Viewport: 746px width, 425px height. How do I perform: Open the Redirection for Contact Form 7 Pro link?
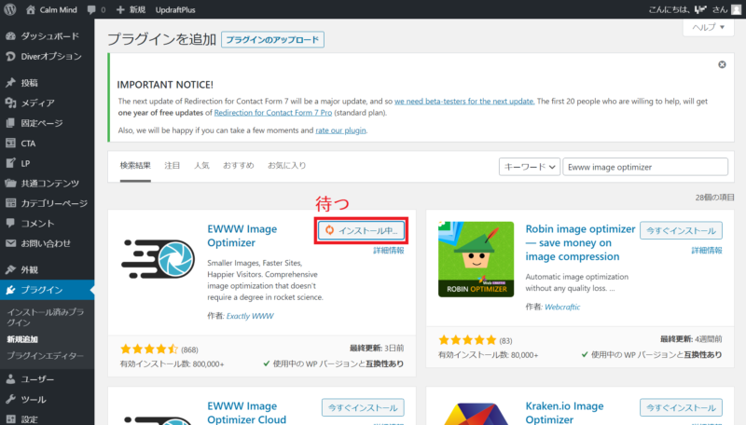click(273, 113)
